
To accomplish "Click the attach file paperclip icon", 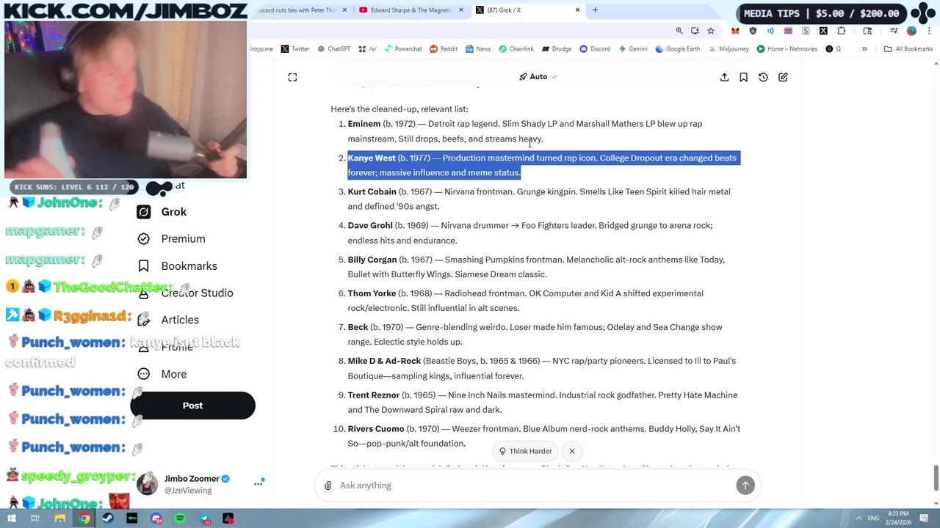I will click(x=328, y=485).
